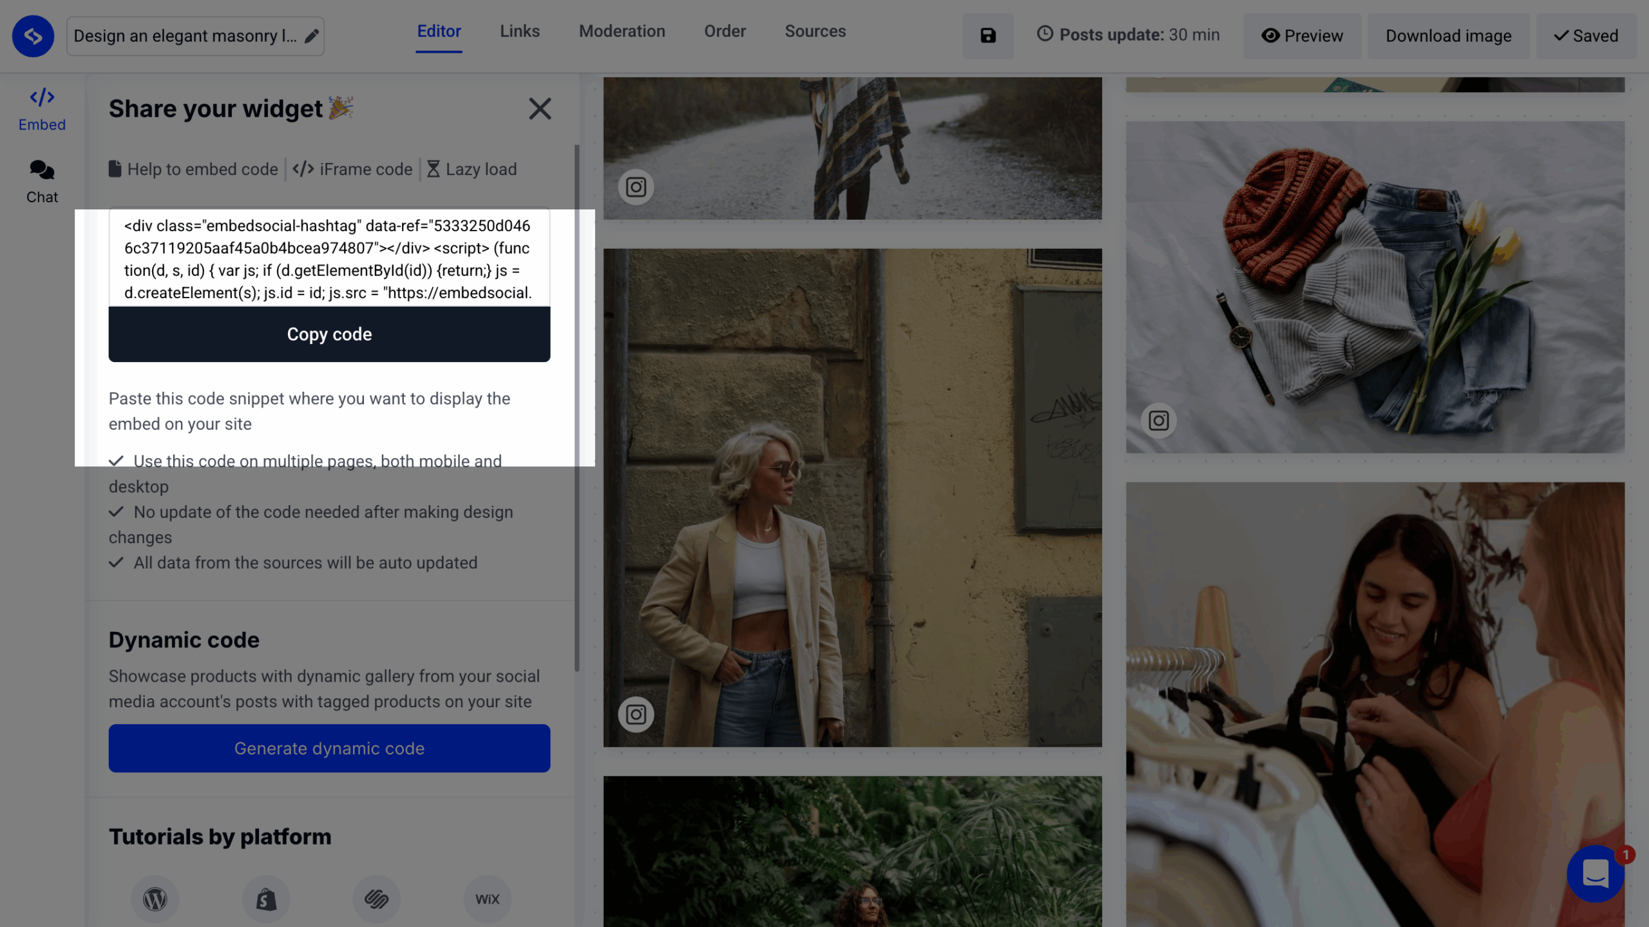Switch to the Links tab
The image size is (1649, 927).
pos(519,31)
